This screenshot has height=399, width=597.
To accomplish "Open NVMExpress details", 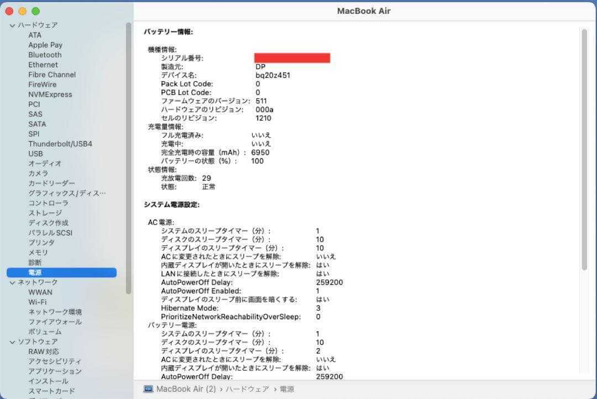I will [50, 95].
